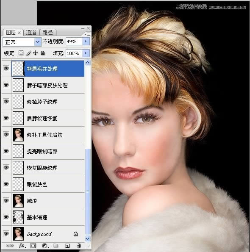
Task: Create a new layer
Action: click(67, 246)
